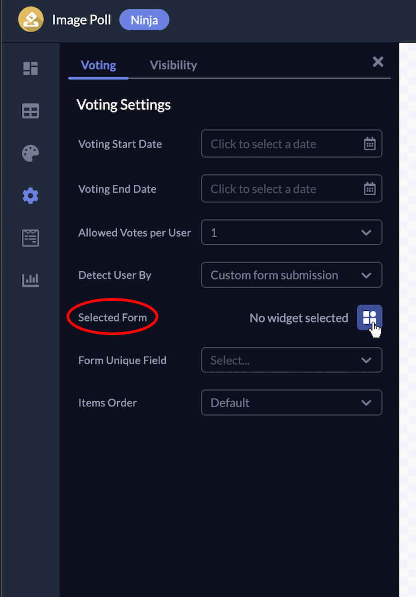This screenshot has width=416, height=597.
Task: Close the settings panel with the X
Action: [x=378, y=62]
